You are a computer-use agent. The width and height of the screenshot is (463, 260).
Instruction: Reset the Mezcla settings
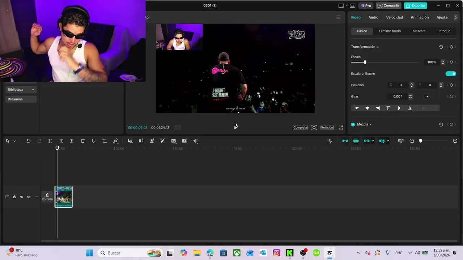click(441, 125)
